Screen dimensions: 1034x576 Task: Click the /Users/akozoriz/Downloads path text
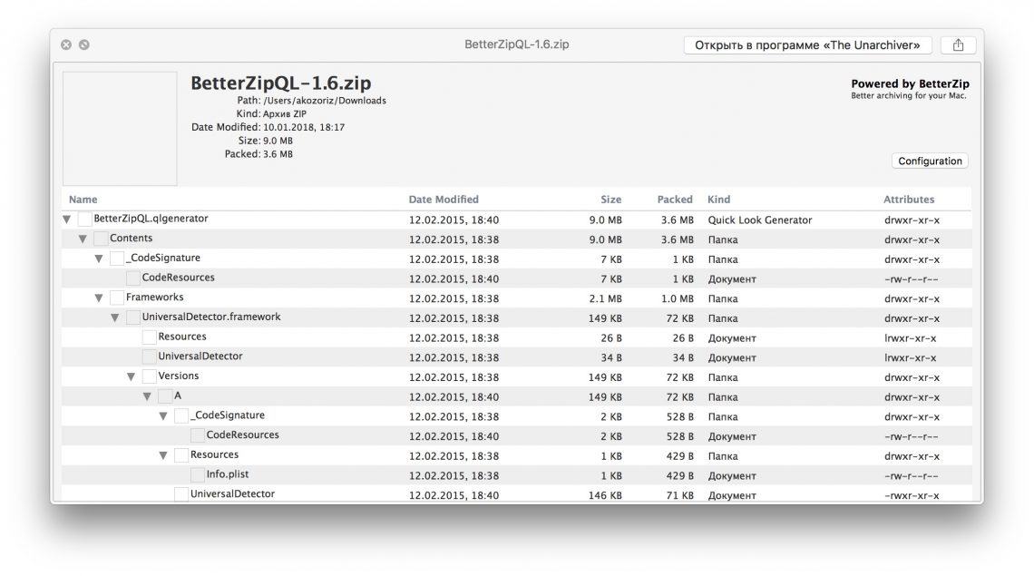325,101
